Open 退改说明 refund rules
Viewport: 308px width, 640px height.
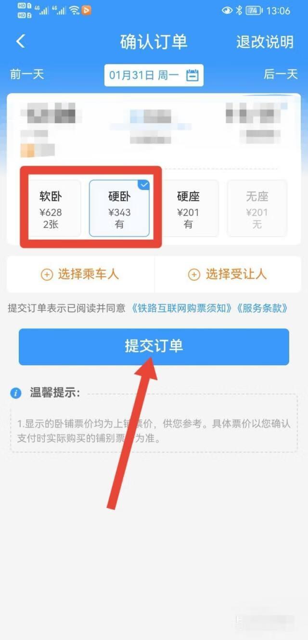265,42
